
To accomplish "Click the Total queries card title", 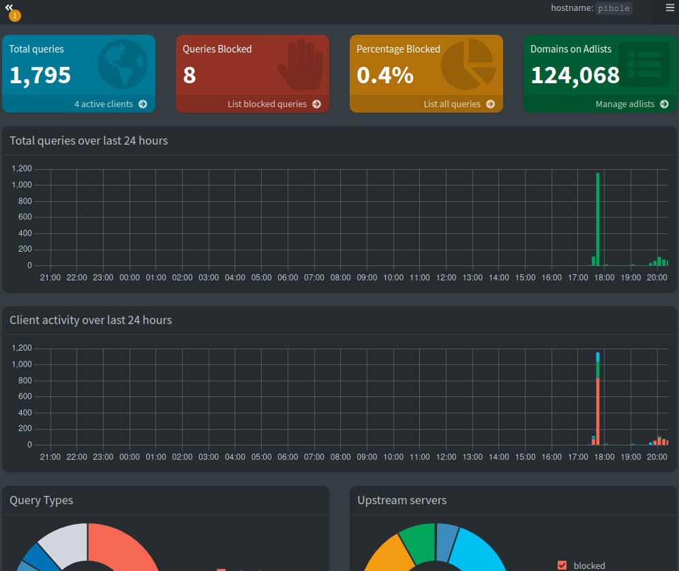I will [x=36, y=49].
